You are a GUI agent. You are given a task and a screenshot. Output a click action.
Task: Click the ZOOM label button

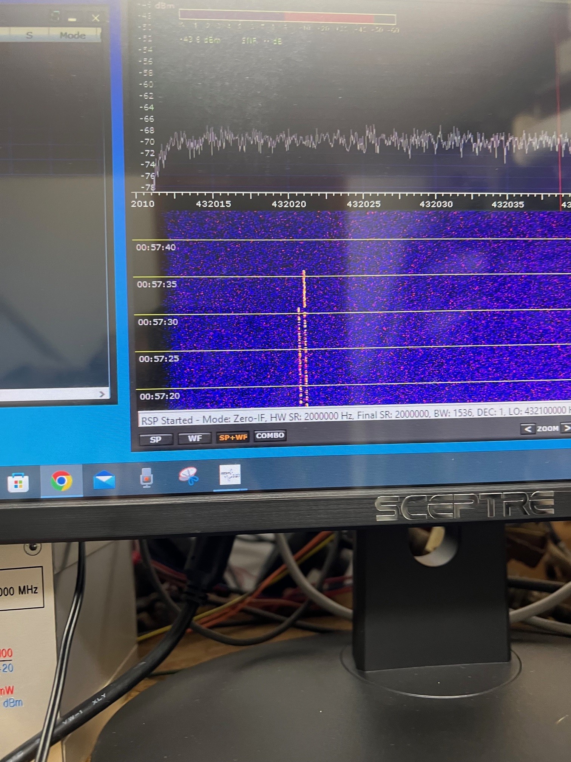548,428
